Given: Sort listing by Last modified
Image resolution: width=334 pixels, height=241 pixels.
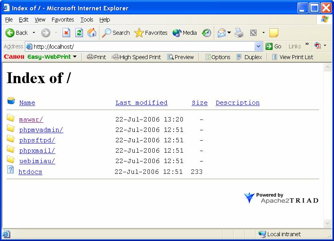Looking at the screenshot, I should (142, 103).
